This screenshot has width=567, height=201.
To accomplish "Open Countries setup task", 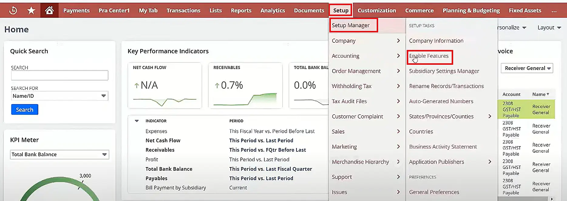I will 421,131.
